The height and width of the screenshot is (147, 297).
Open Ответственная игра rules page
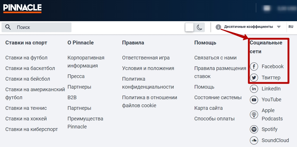pos(146,58)
